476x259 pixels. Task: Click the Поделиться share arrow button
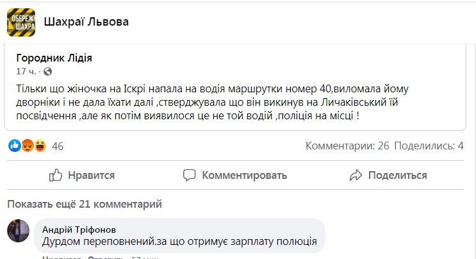coord(388,175)
